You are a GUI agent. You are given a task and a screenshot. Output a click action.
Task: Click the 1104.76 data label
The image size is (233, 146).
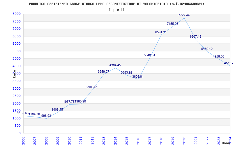[34, 114]
